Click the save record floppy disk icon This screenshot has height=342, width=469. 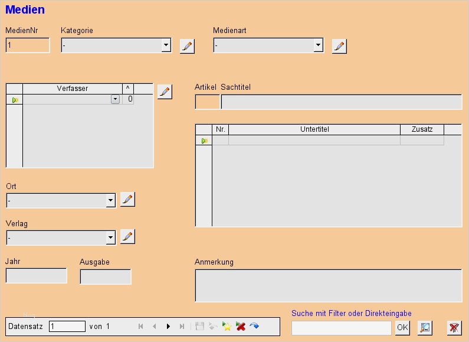click(199, 326)
